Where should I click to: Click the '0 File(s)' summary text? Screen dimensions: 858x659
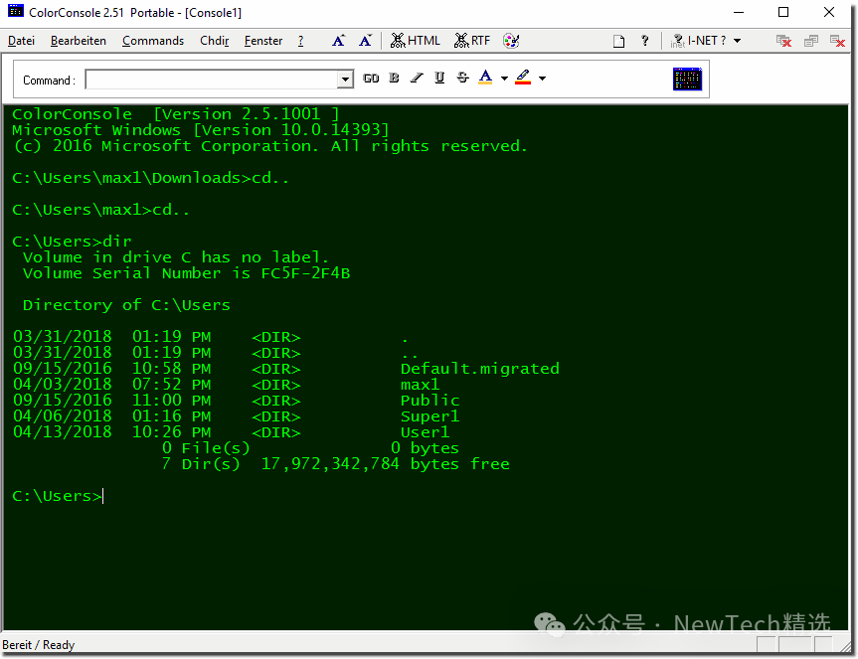point(206,448)
